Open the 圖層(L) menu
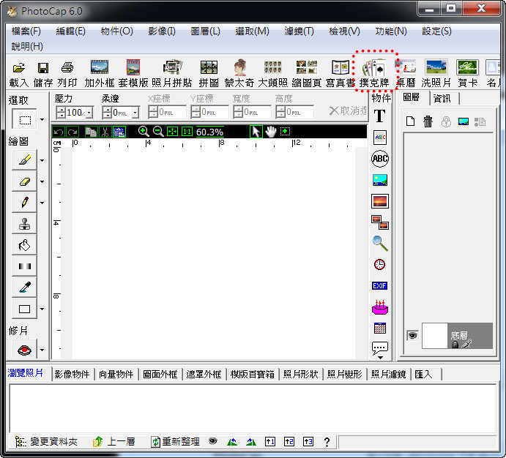Screen dimensions: 506x458 [x=205, y=31]
